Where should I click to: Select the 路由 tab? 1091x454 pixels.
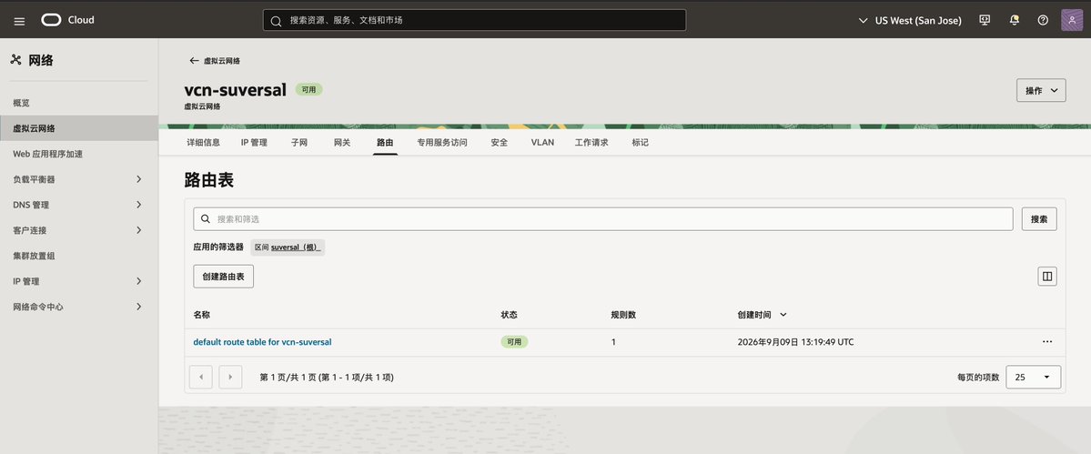386,143
